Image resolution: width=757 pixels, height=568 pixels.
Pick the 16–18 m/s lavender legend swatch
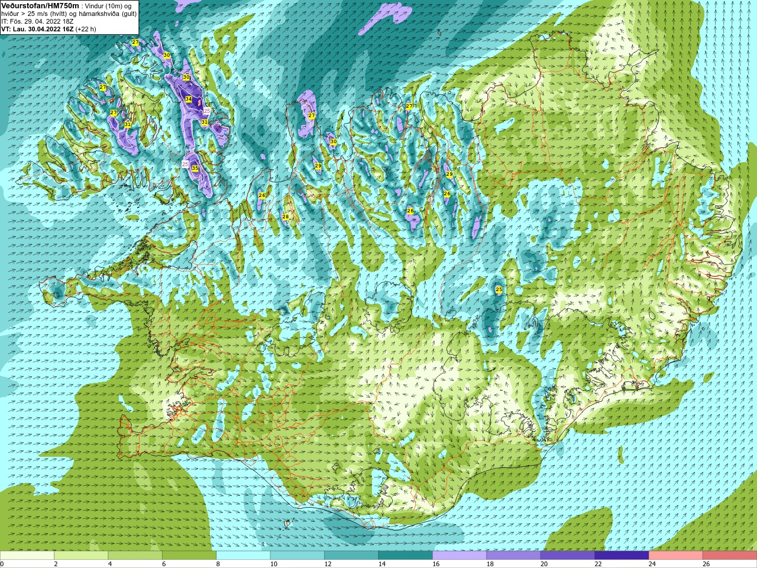(x=460, y=556)
